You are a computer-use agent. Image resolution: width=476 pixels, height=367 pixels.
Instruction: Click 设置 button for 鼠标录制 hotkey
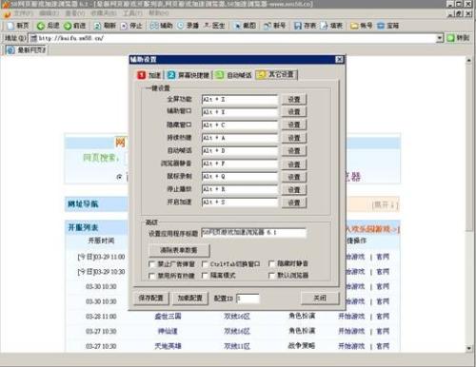[294, 177]
